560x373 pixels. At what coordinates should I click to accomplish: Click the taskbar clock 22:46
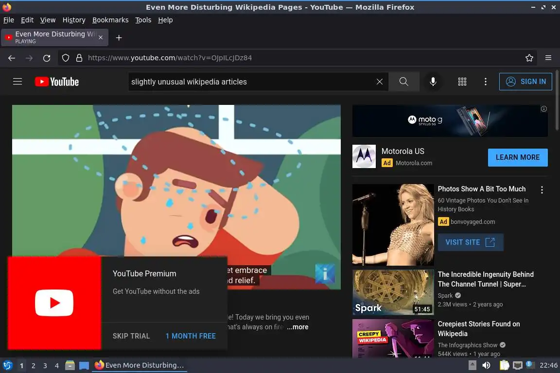(x=548, y=365)
